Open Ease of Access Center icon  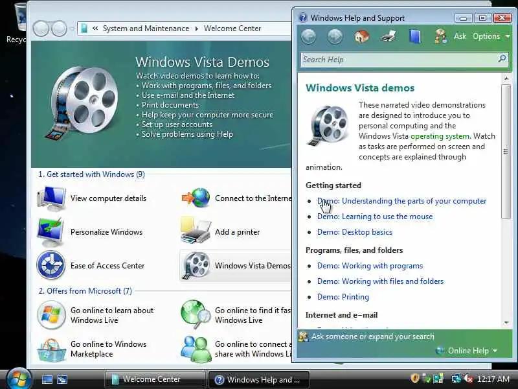click(x=51, y=265)
